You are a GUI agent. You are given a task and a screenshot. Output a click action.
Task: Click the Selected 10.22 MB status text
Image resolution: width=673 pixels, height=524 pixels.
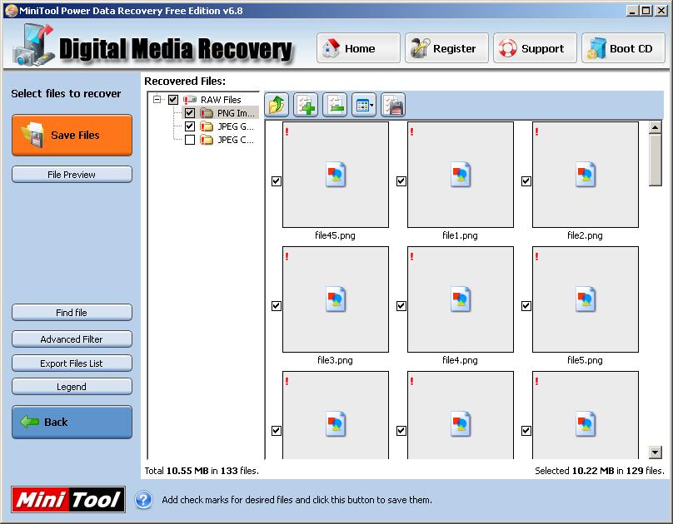pyautogui.click(x=600, y=471)
